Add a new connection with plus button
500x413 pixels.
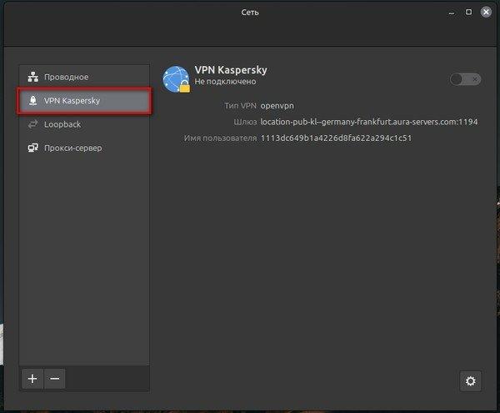click(32, 379)
